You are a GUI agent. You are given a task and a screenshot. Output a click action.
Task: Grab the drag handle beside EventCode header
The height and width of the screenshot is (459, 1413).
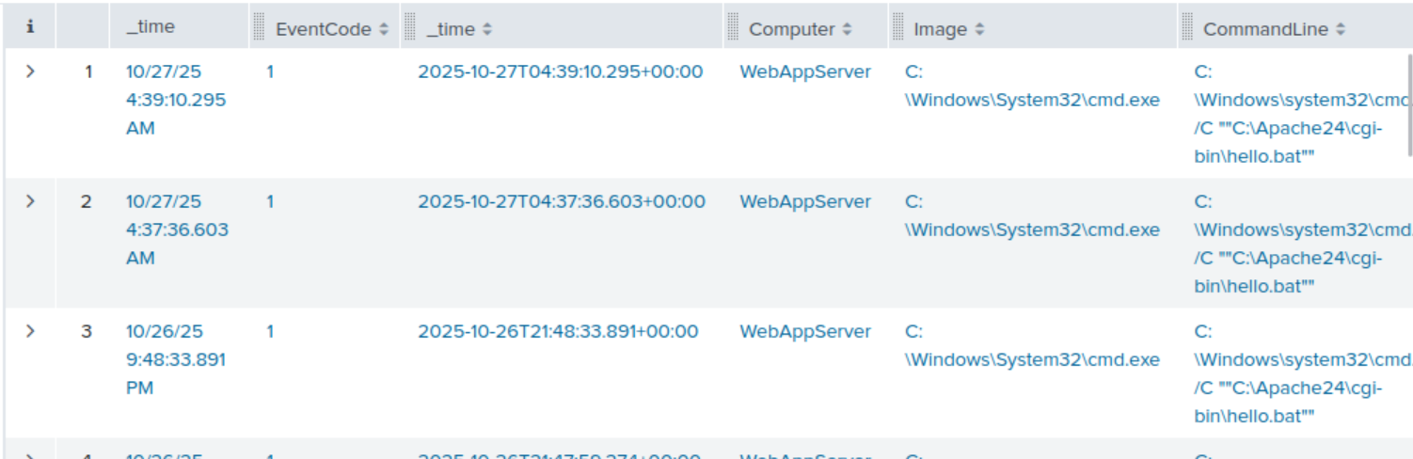[x=259, y=28]
